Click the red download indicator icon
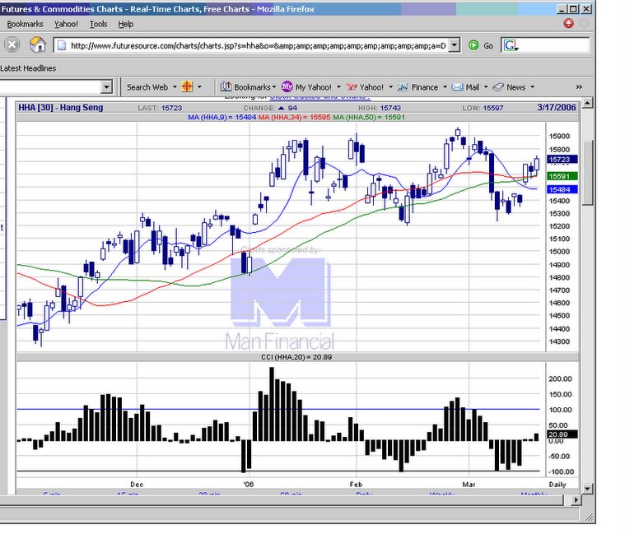Viewport: 625px width, 534px height. pos(568,24)
